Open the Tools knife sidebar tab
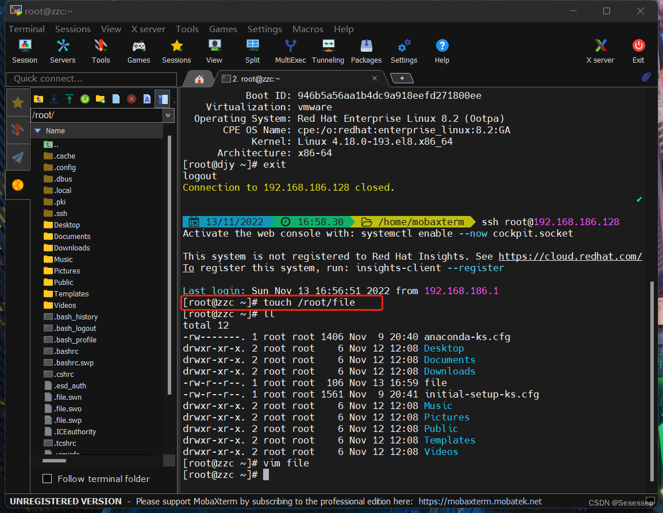This screenshot has width=663, height=513. (x=18, y=130)
